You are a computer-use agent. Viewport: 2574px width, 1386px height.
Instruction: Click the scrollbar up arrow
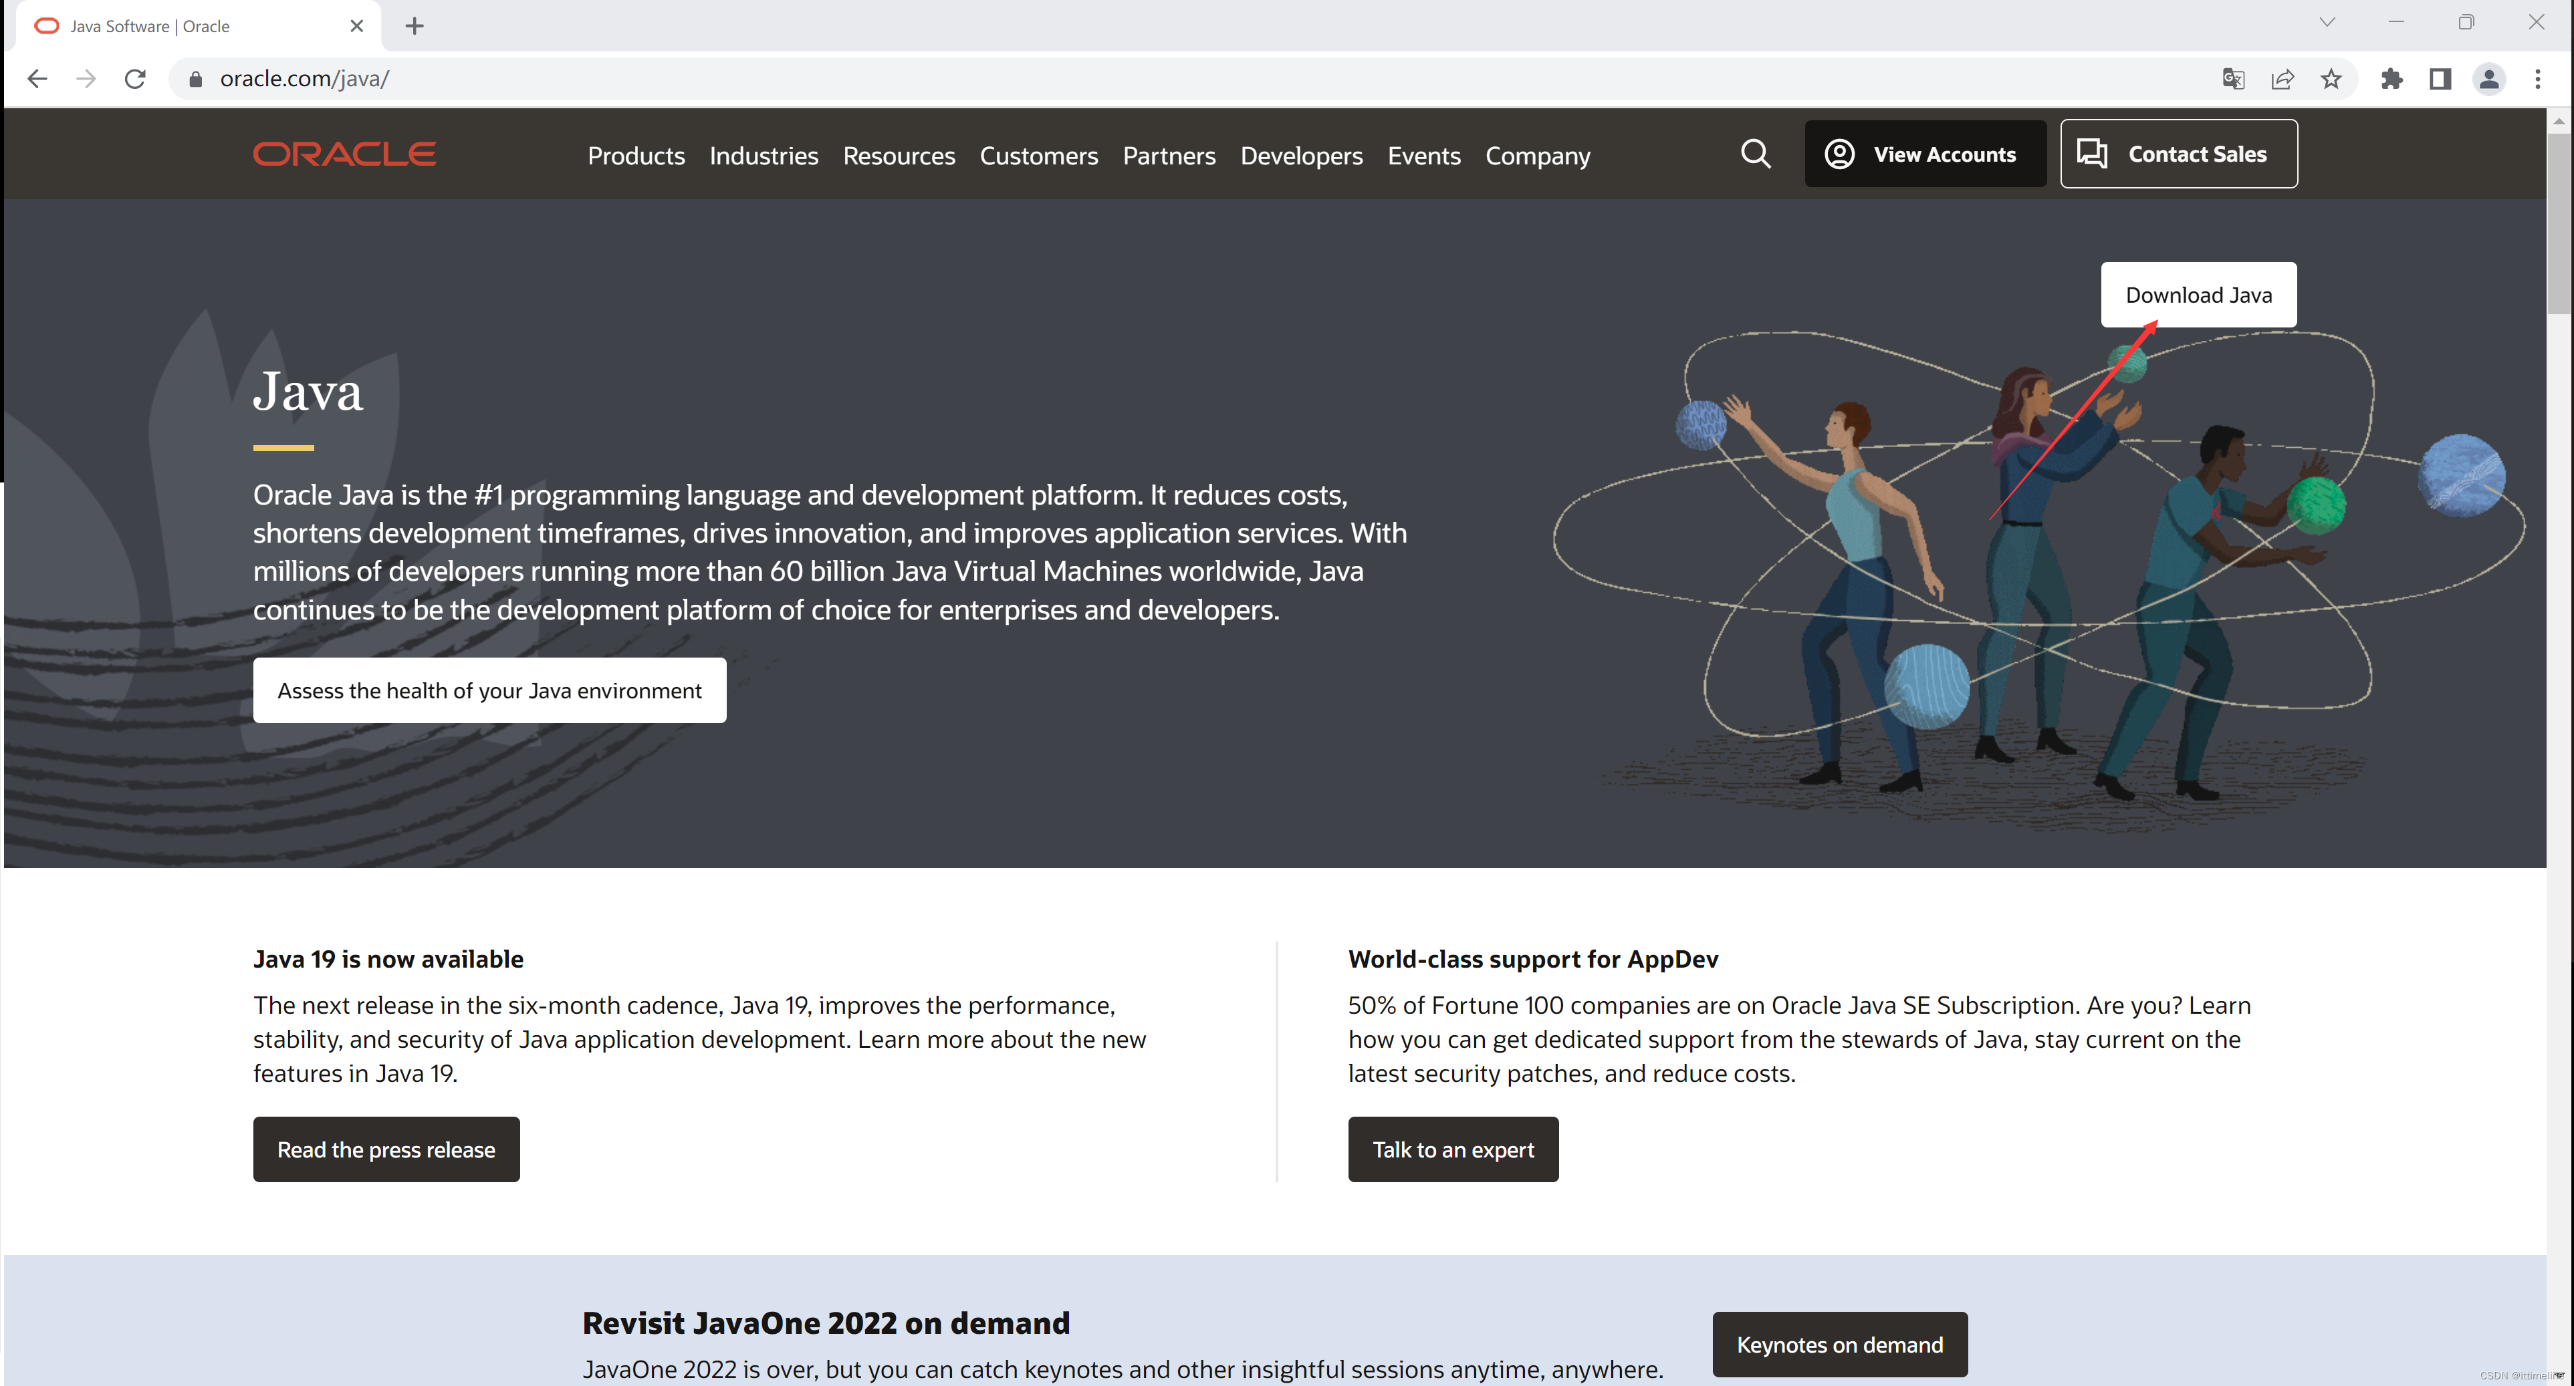point(2559,121)
